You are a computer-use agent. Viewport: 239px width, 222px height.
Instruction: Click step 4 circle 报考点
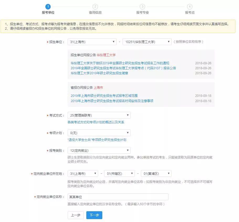point(189,7)
